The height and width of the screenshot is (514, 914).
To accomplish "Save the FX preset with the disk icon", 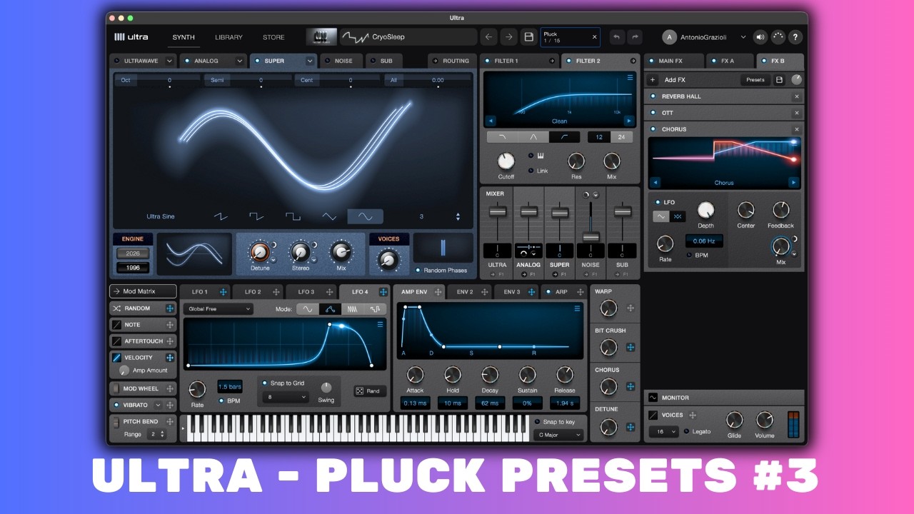I will [779, 80].
